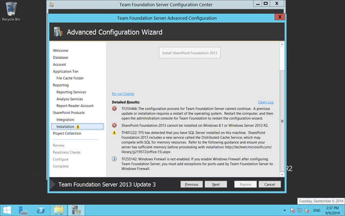The image size is (345, 216).
Task: Select the Report Reader Account step
Action: click(75, 106)
